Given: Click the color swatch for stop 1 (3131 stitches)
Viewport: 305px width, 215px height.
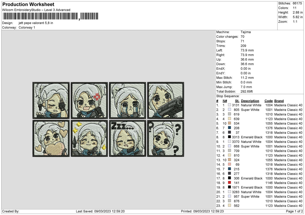Looking at the screenshot, I should point(230,105).
